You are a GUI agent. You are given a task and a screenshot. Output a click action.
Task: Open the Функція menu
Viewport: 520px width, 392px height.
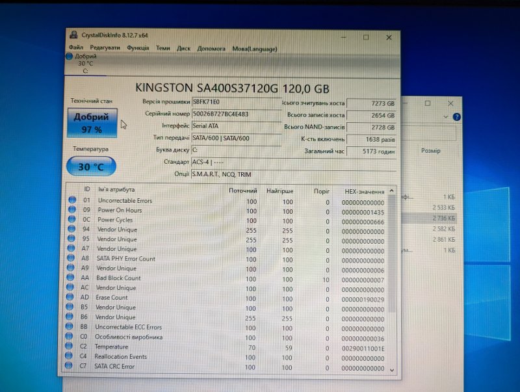pos(138,48)
